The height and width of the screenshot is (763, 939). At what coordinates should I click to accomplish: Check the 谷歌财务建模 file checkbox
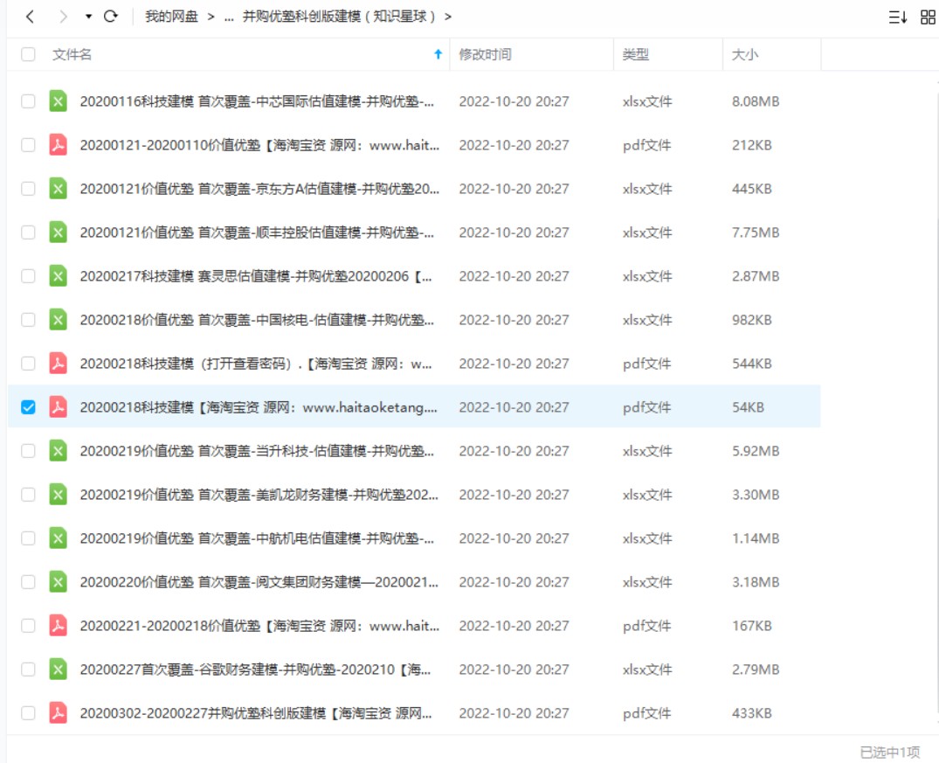click(28, 669)
